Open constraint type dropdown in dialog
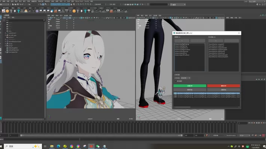 (x=186, y=78)
